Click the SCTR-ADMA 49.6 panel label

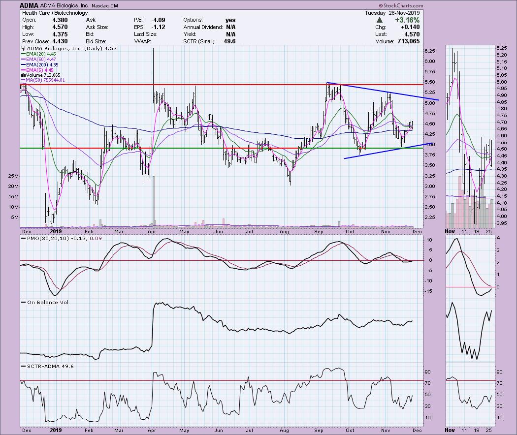click(x=47, y=366)
